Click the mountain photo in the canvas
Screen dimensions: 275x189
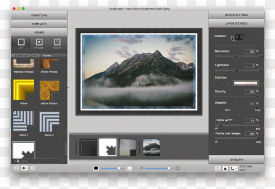coord(139,72)
